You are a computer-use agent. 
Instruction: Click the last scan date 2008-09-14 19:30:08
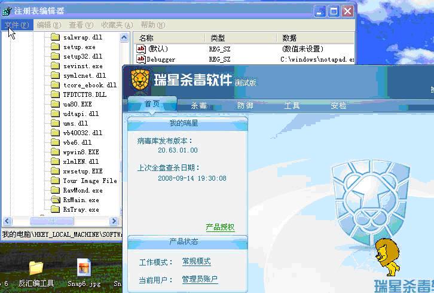[x=192, y=178]
